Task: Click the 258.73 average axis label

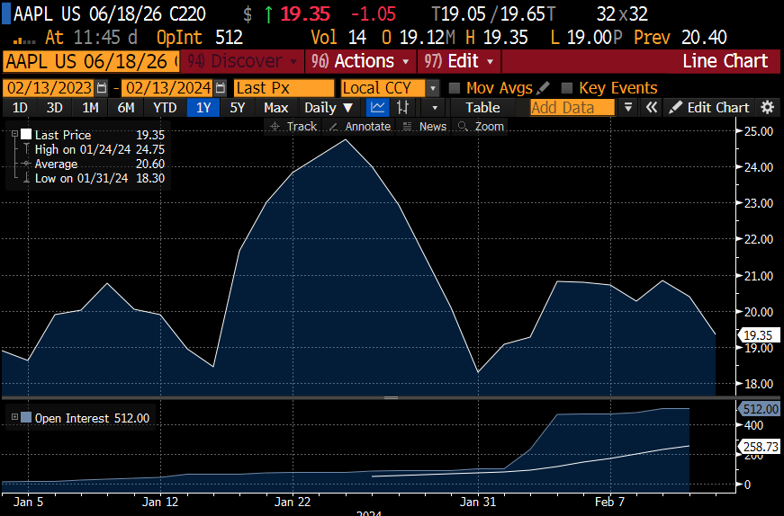Action: (760, 447)
